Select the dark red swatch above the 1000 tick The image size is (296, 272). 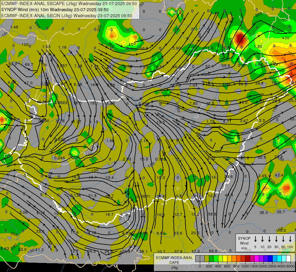tap(248, 259)
